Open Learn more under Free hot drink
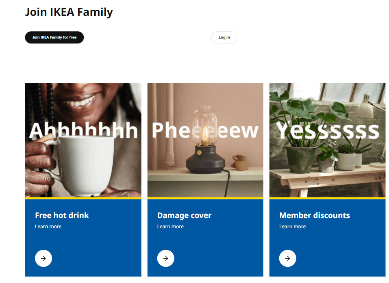 pyautogui.click(x=48, y=226)
